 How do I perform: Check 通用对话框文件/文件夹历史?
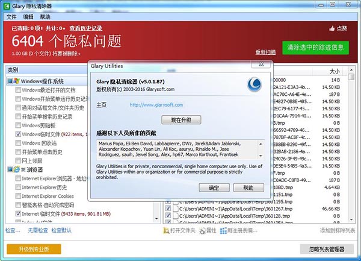(x=18, y=107)
